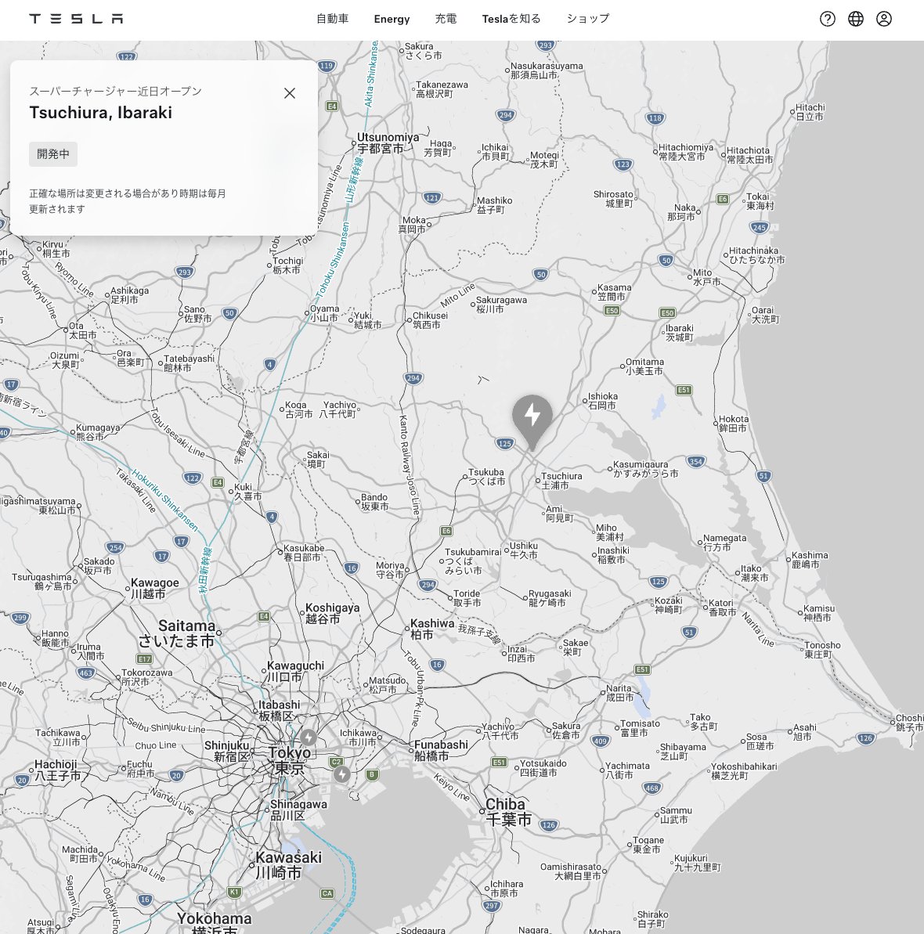The width and height of the screenshot is (924, 934).
Task: Click the Chiba 千葉市 map label
Action: (x=507, y=812)
